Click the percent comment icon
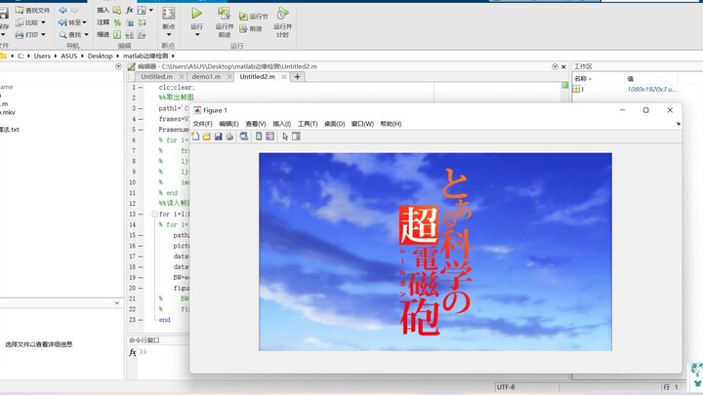Image resolution: width=703 pixels, height=395 pixels. (x=117, y=22)
